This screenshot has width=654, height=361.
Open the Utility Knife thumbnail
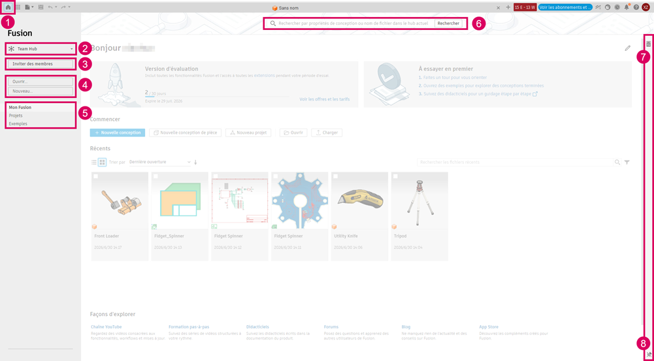coord(359,201)
